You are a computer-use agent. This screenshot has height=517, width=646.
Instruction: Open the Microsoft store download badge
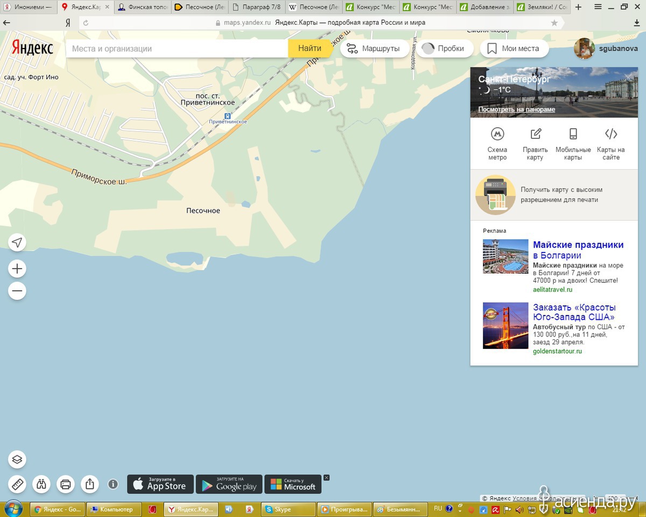[293, 484]
